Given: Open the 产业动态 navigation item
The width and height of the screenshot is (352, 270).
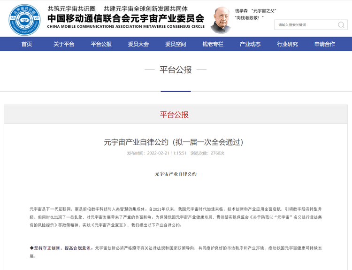Looking at the screenshot, I should point(250,44).
